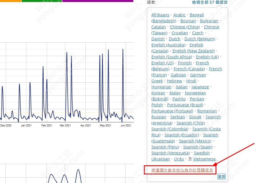Click the green segment of the top bar
The image size is (274, 183).
[42, 1]
